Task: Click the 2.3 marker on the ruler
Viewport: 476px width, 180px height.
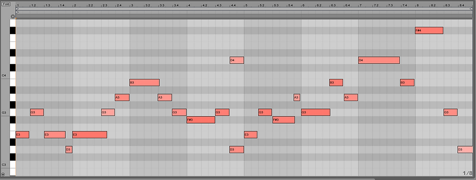Action: coord(105,5)
